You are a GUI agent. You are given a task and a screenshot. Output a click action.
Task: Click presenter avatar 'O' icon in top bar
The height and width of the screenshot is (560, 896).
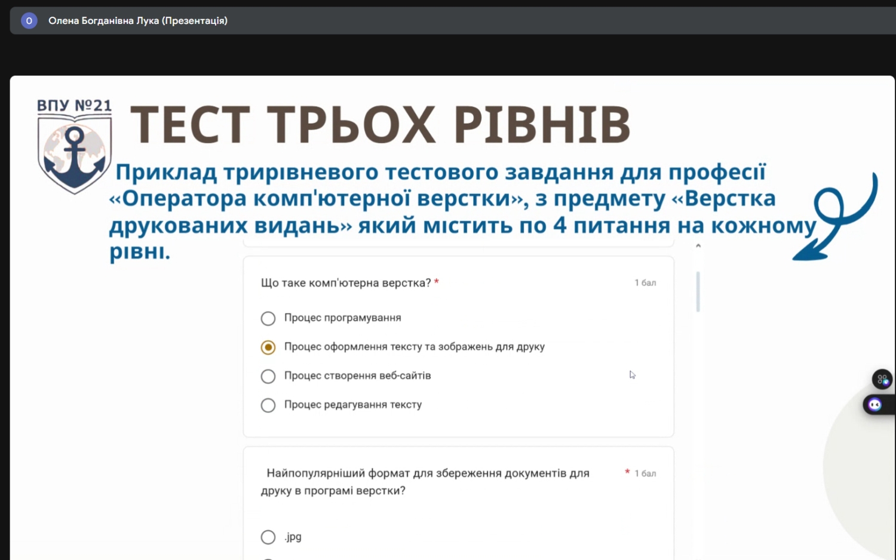(x=29, y=21)
